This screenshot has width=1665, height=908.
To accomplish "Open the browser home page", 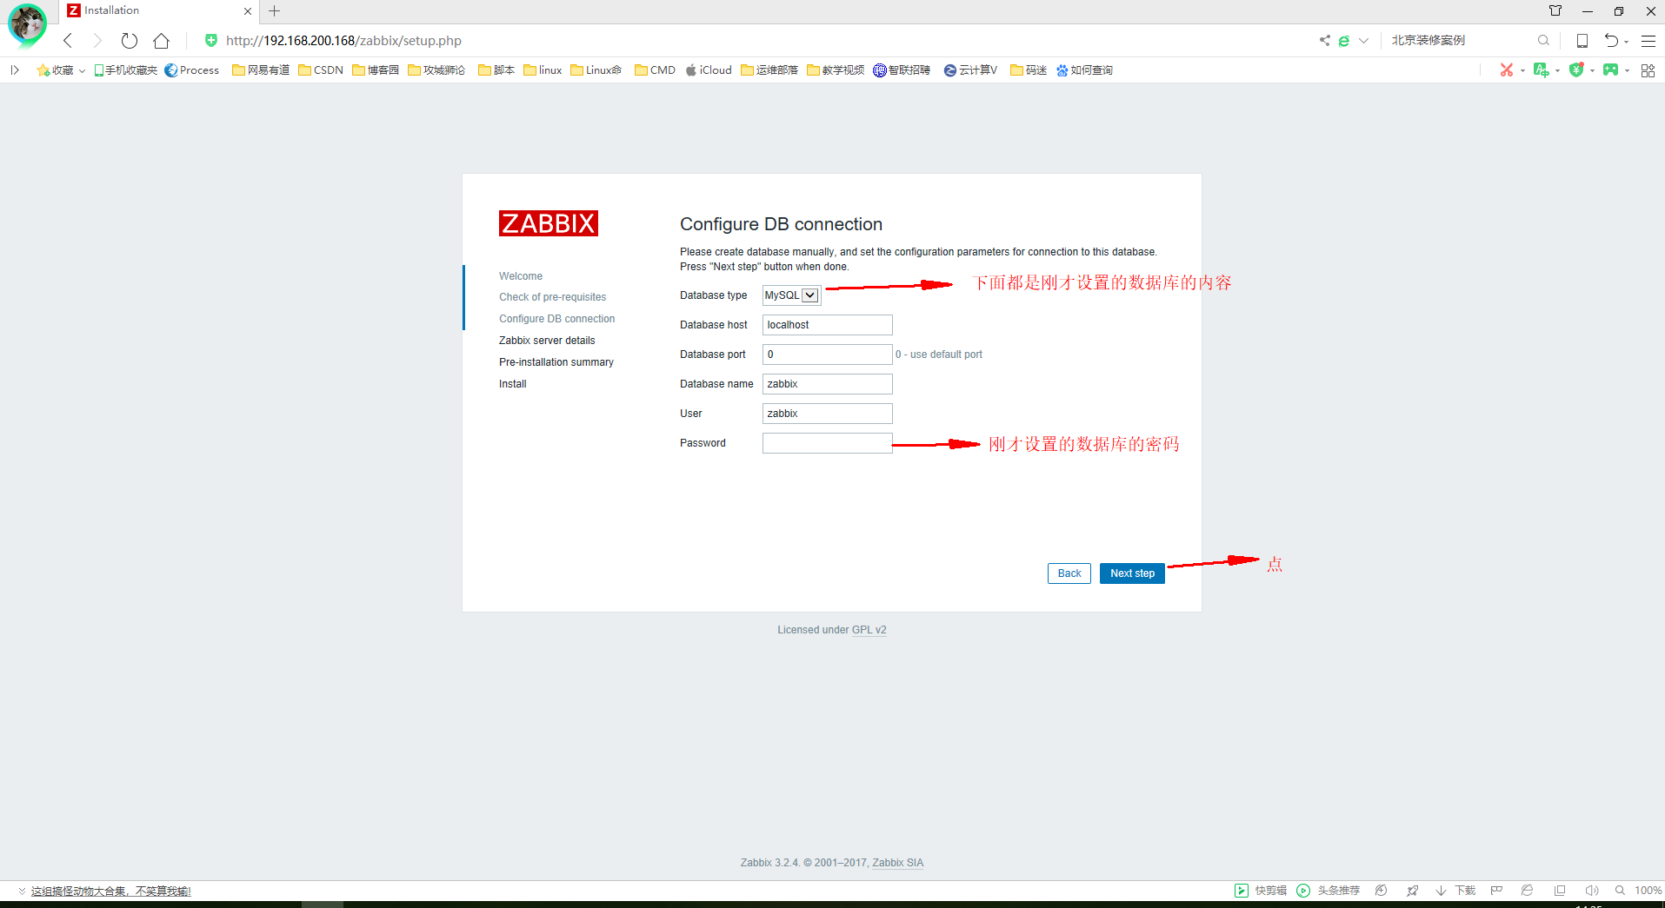I will (161, 41).
